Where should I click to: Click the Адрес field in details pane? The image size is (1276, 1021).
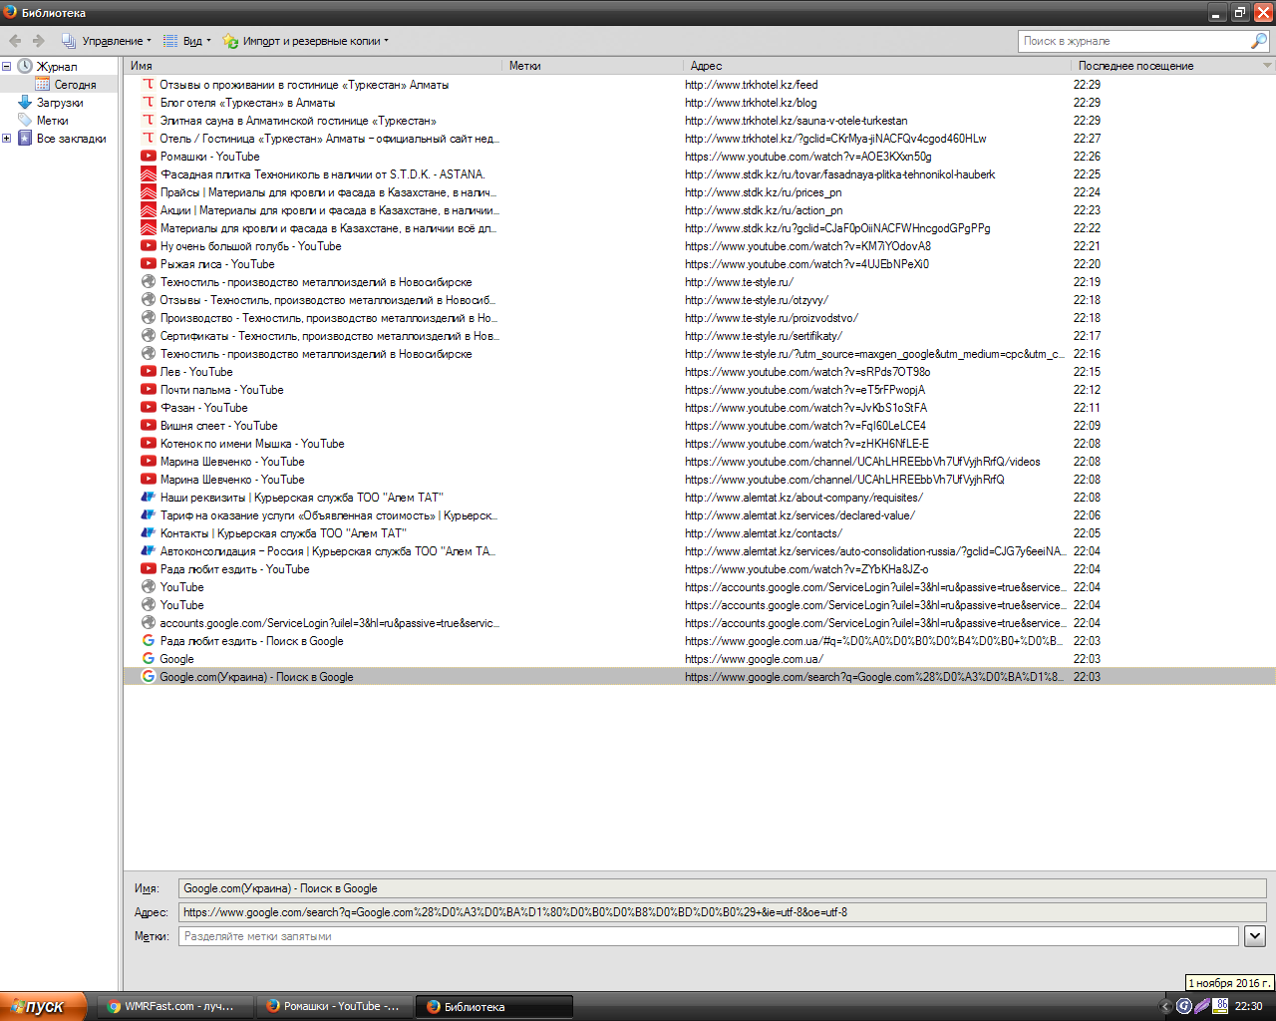click(722, 912)
